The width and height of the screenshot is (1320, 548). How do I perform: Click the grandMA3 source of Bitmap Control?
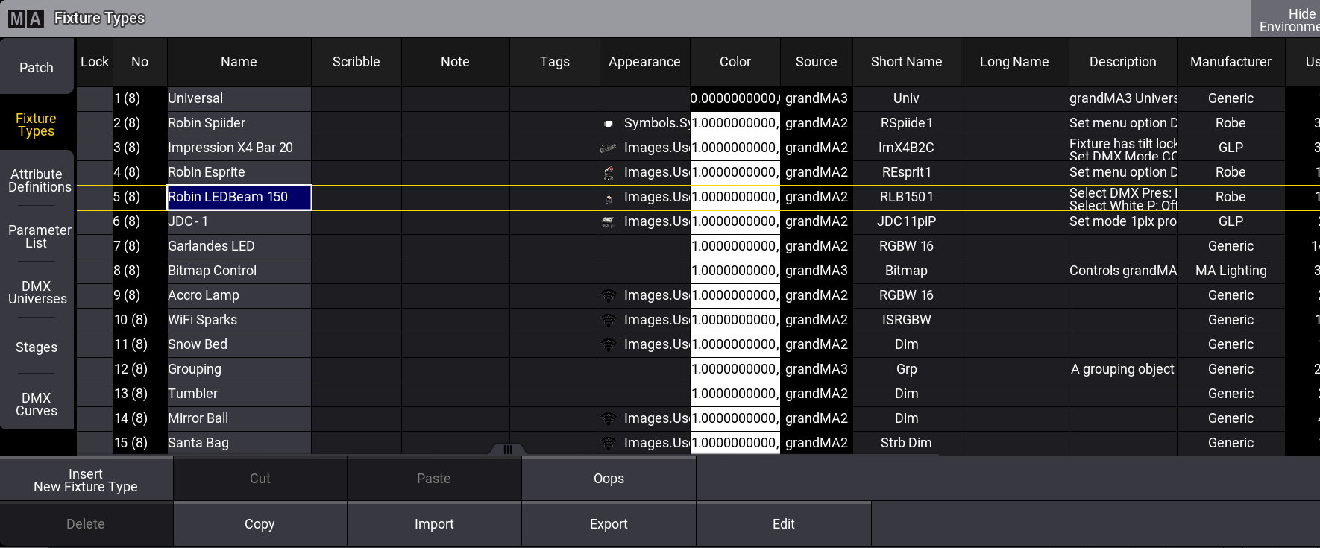(x=816, y=271)
